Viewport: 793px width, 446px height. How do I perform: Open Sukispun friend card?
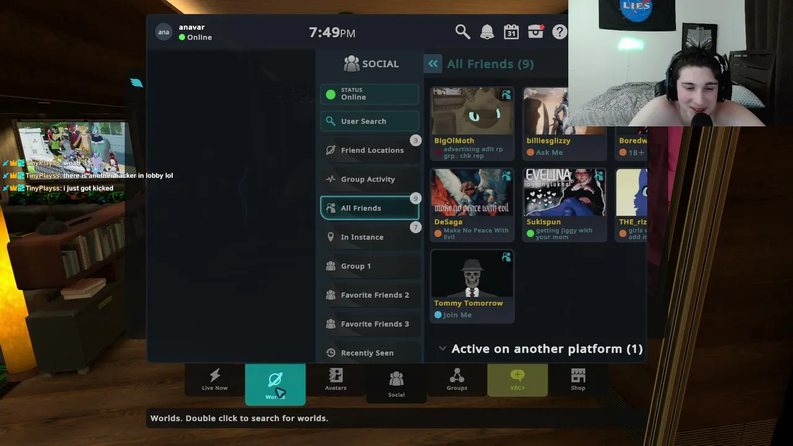[564, 205]
